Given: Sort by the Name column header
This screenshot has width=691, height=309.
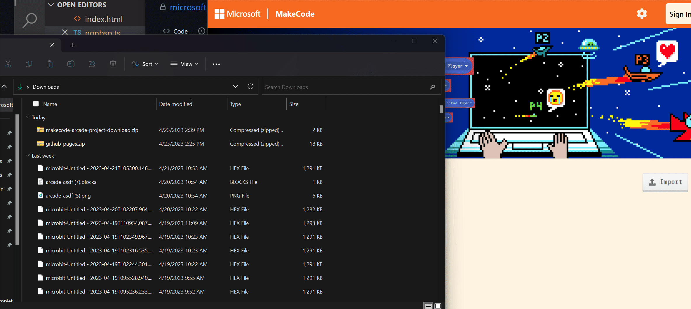Looking at the screenshot, I should pyautogui.click(x=50, y=104).
